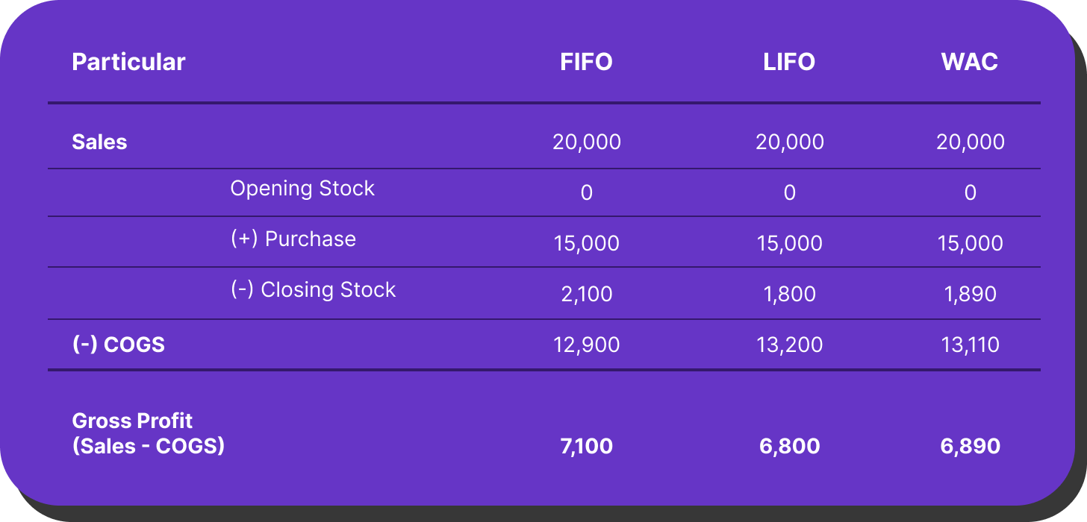The width and height of the screenshot is (1087, 522).
Task: Click the (-) COGS row label
Action: click(118, 345)
